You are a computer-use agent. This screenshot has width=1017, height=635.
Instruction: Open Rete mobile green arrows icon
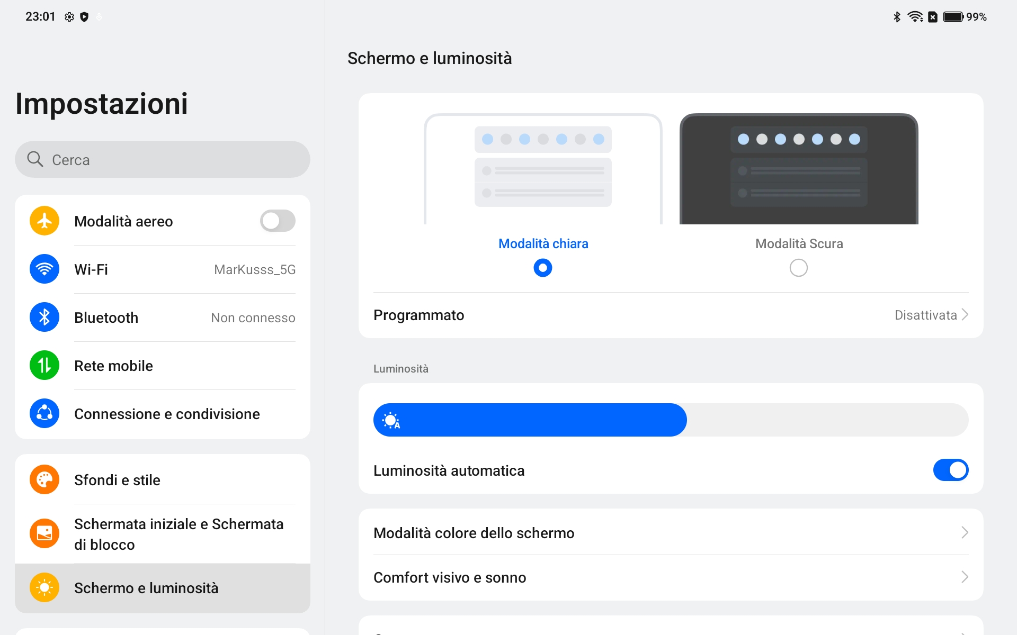click(x=44, y=365)
